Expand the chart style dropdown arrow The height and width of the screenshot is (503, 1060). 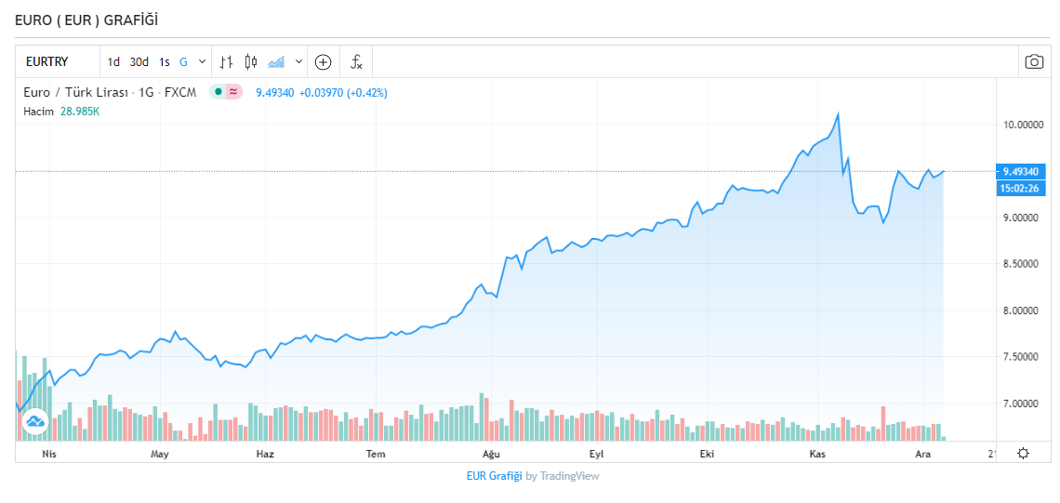point(298,62)
